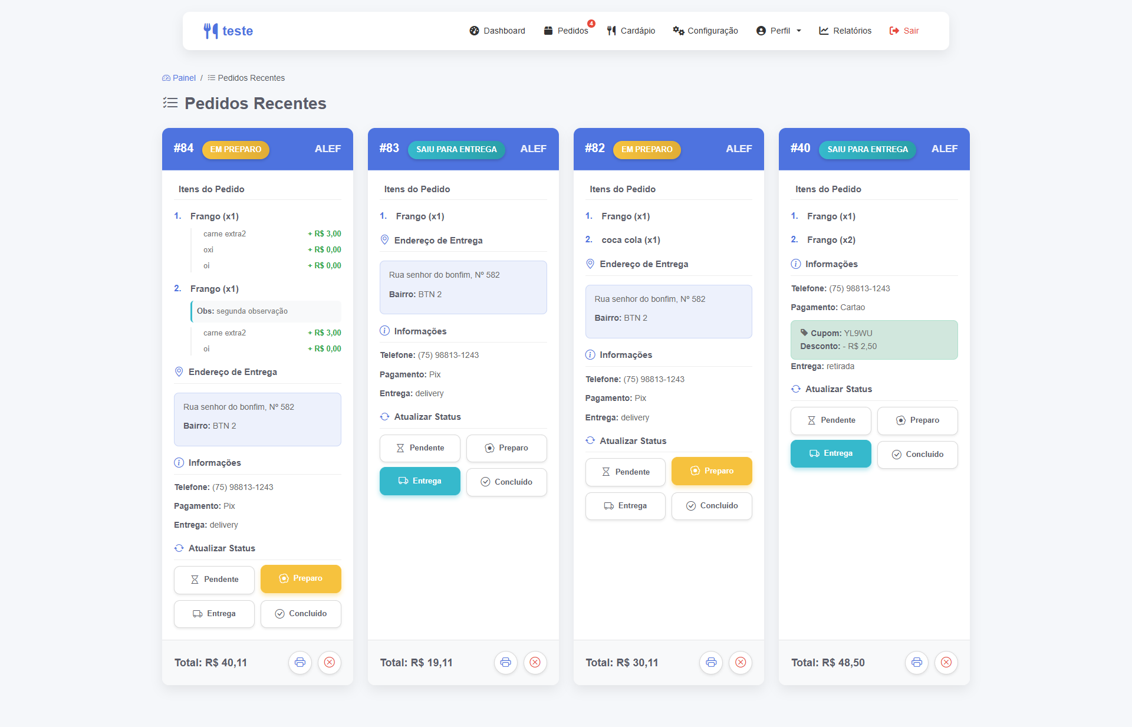
Task: Set order #82 status to Entrega
Action: click(626, 506)
